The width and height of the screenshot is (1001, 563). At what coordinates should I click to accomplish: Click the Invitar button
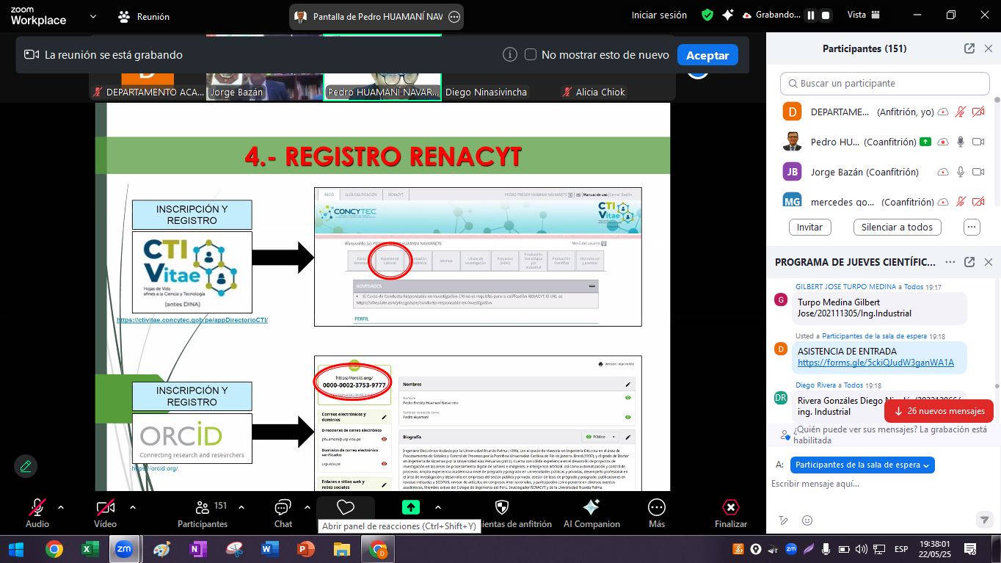tap(809, 228)
